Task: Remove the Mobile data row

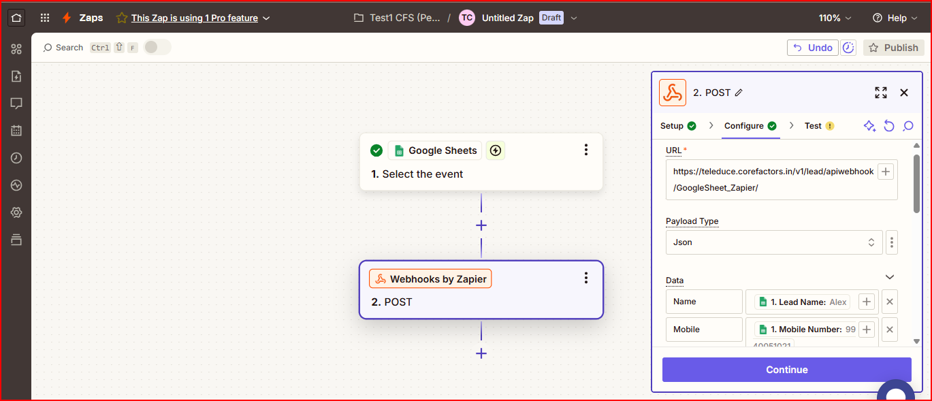Action: pos(890,330)
